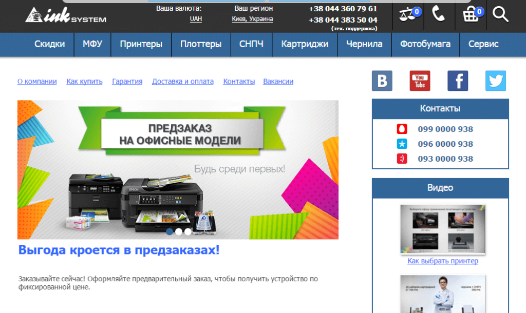Play the Как выбрать принтер video thumbnail
526x313 pixels.
443,229
